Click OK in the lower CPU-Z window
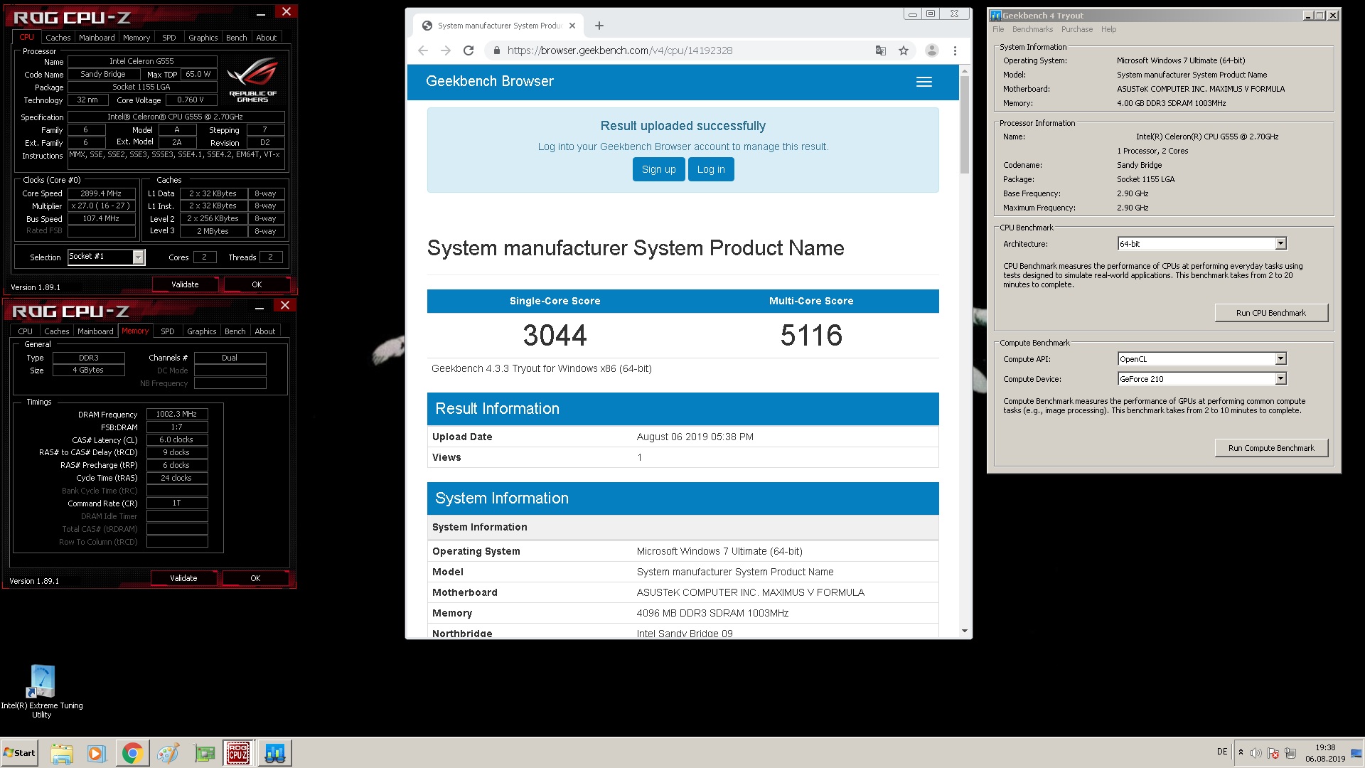Image resolution: width=1365 pixels, height=768 pixels. 255,578
